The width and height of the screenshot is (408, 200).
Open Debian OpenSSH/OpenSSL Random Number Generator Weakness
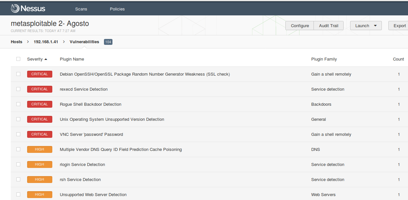[145, 74]
